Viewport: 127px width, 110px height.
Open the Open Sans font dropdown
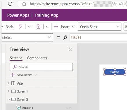(99, 27)
